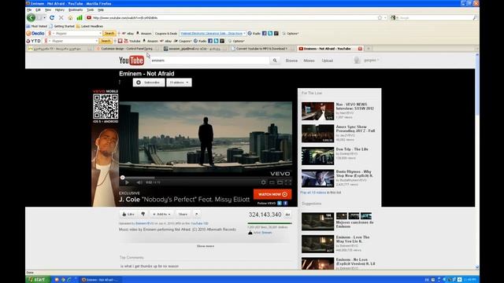
Task: Click the YouTube logo
Action: click(132, 61)
